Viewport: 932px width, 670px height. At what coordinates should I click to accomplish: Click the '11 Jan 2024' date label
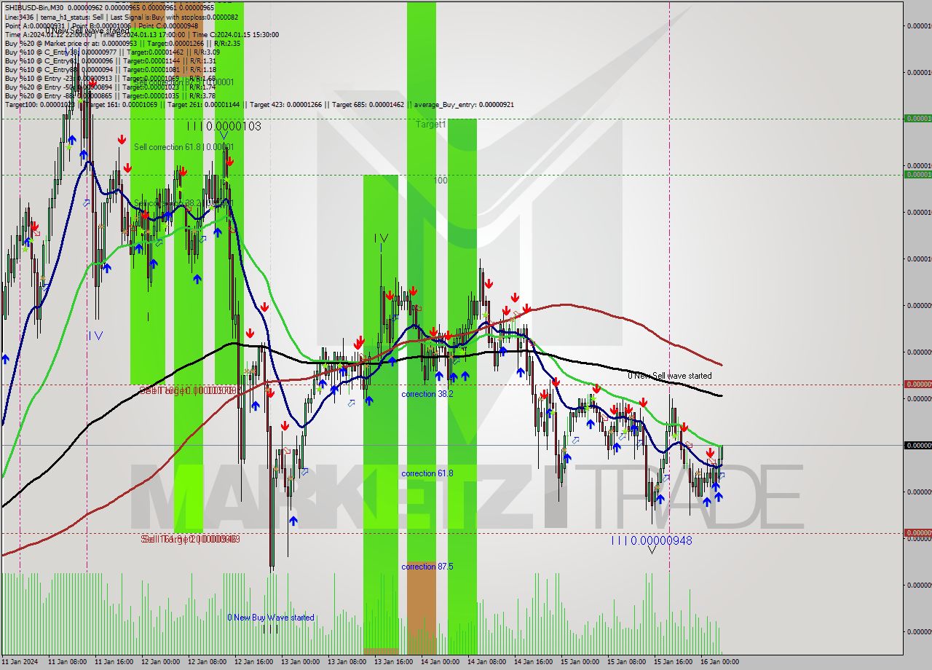(20, 662)
